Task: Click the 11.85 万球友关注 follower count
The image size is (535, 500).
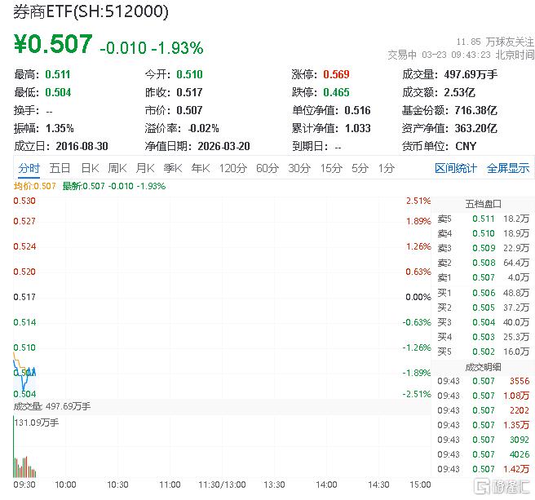Action: 495,42
